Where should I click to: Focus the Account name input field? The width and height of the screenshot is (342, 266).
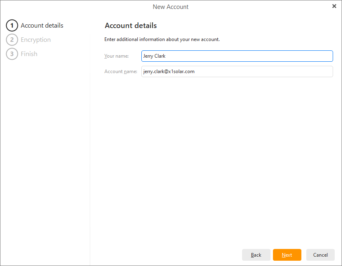237,71
